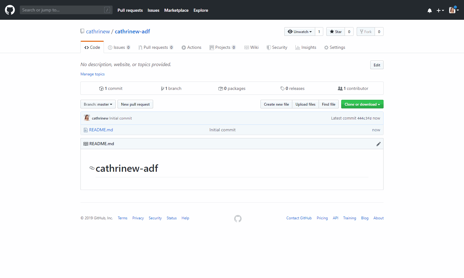Image resolution: width=464 pixels, height=278 pixels.
Task: Switch to the Insights tab
Action: tap(306, 48)
